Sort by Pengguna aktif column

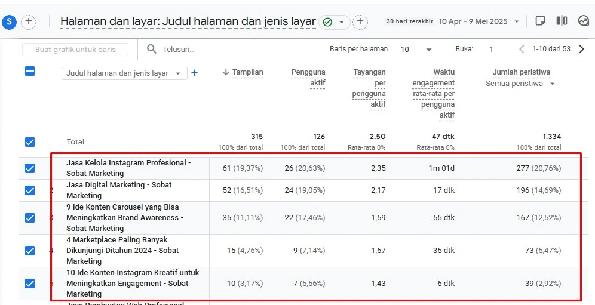(x=308, y=78)
